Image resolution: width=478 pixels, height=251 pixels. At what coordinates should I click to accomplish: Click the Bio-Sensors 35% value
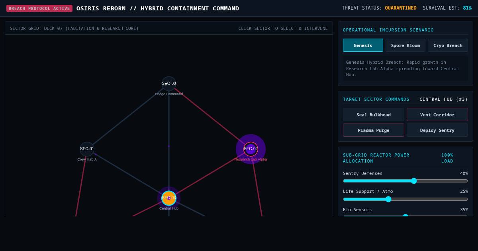click(464, 210)
